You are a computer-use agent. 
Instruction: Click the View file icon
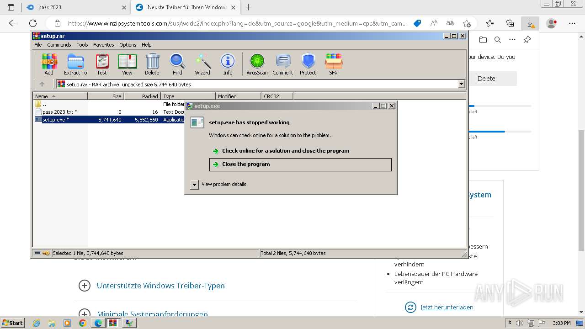(x=127, y=64)
